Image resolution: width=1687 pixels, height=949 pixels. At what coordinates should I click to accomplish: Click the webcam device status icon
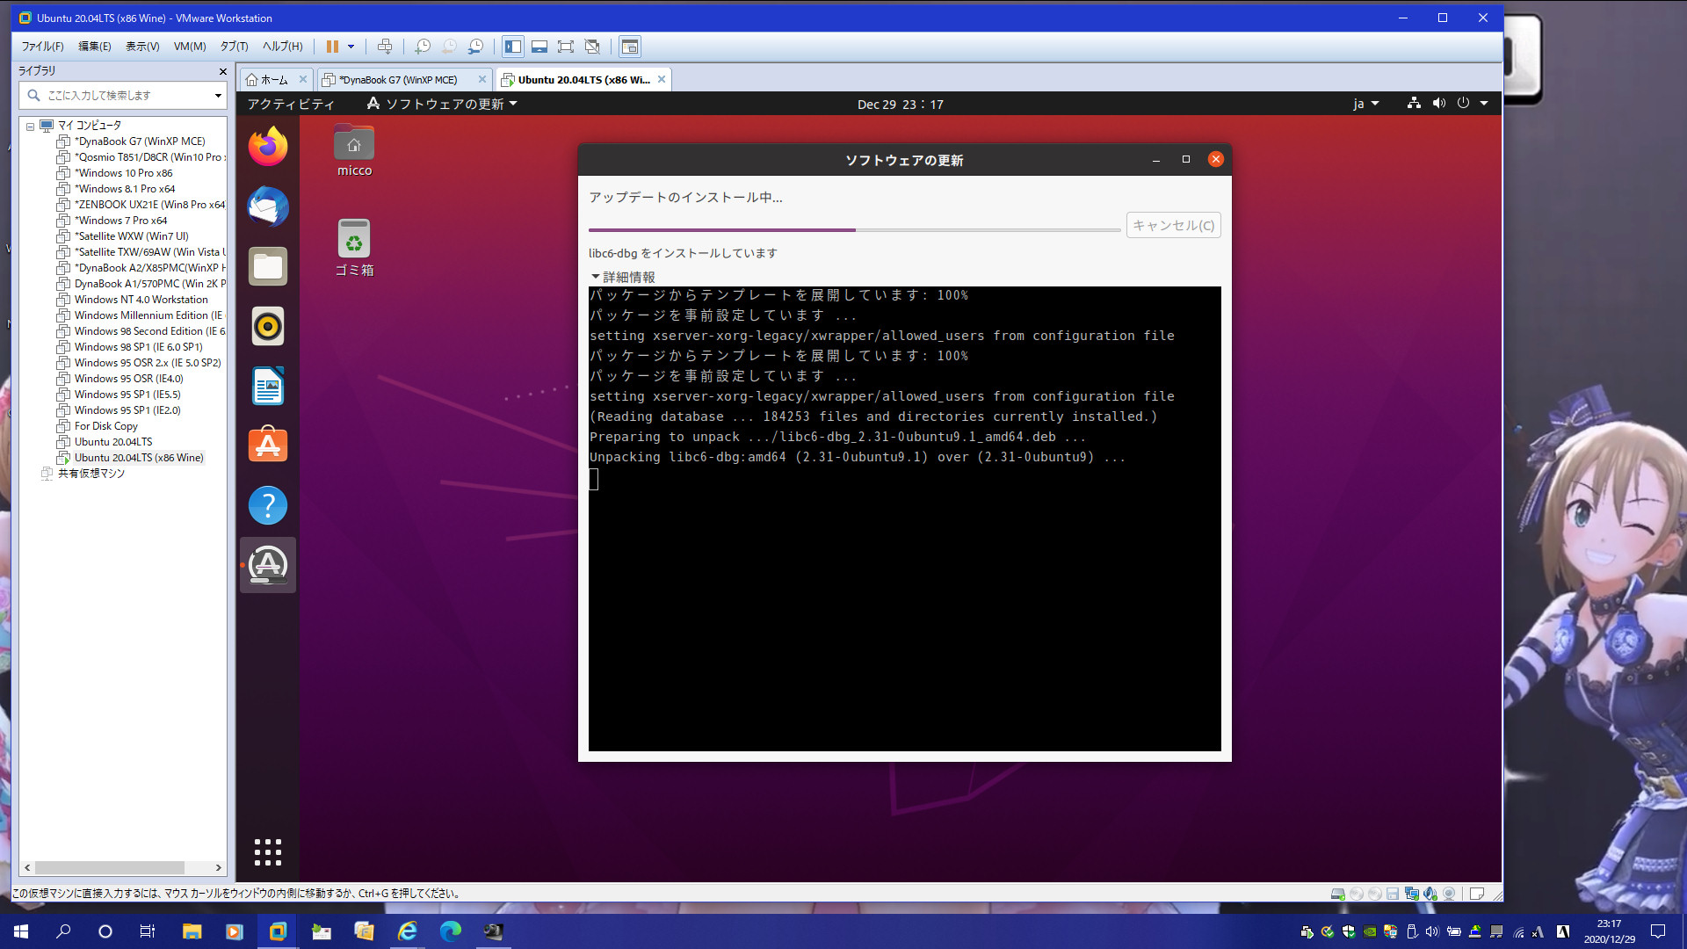click(x=1449, y=894)
